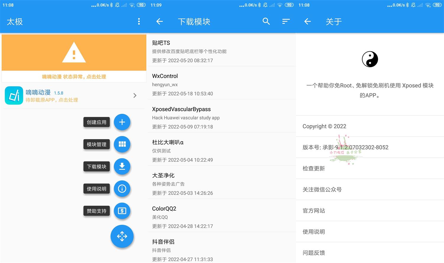This screenshot has height=263, width=444.
Task: Tap the sort icon next to search
Action: point(285,21)
